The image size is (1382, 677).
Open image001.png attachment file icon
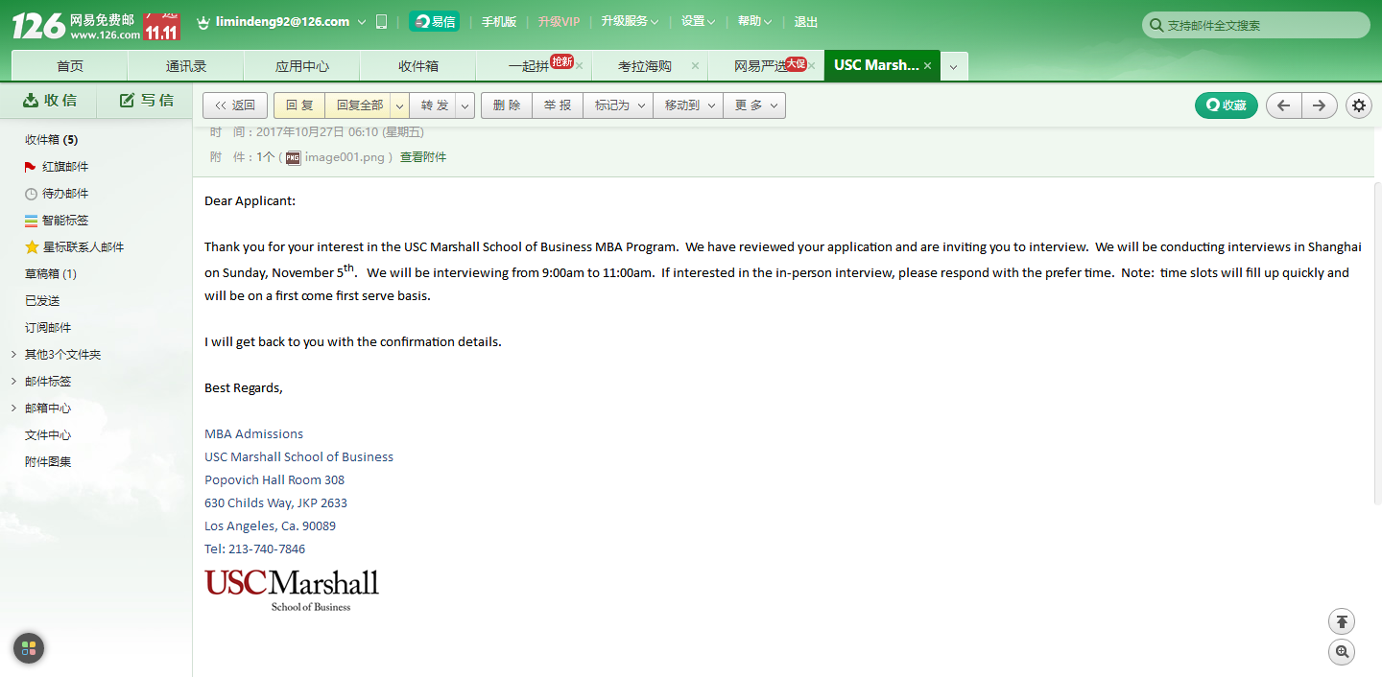(293, 157)
